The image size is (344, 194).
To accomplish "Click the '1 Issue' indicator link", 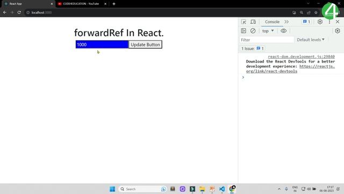I will tap(253, 48).
